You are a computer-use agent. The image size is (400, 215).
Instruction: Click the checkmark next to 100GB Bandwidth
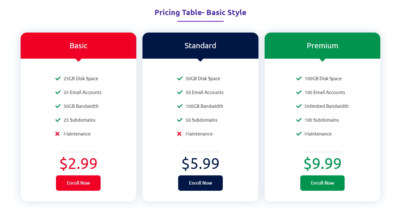tap(180, 106)
